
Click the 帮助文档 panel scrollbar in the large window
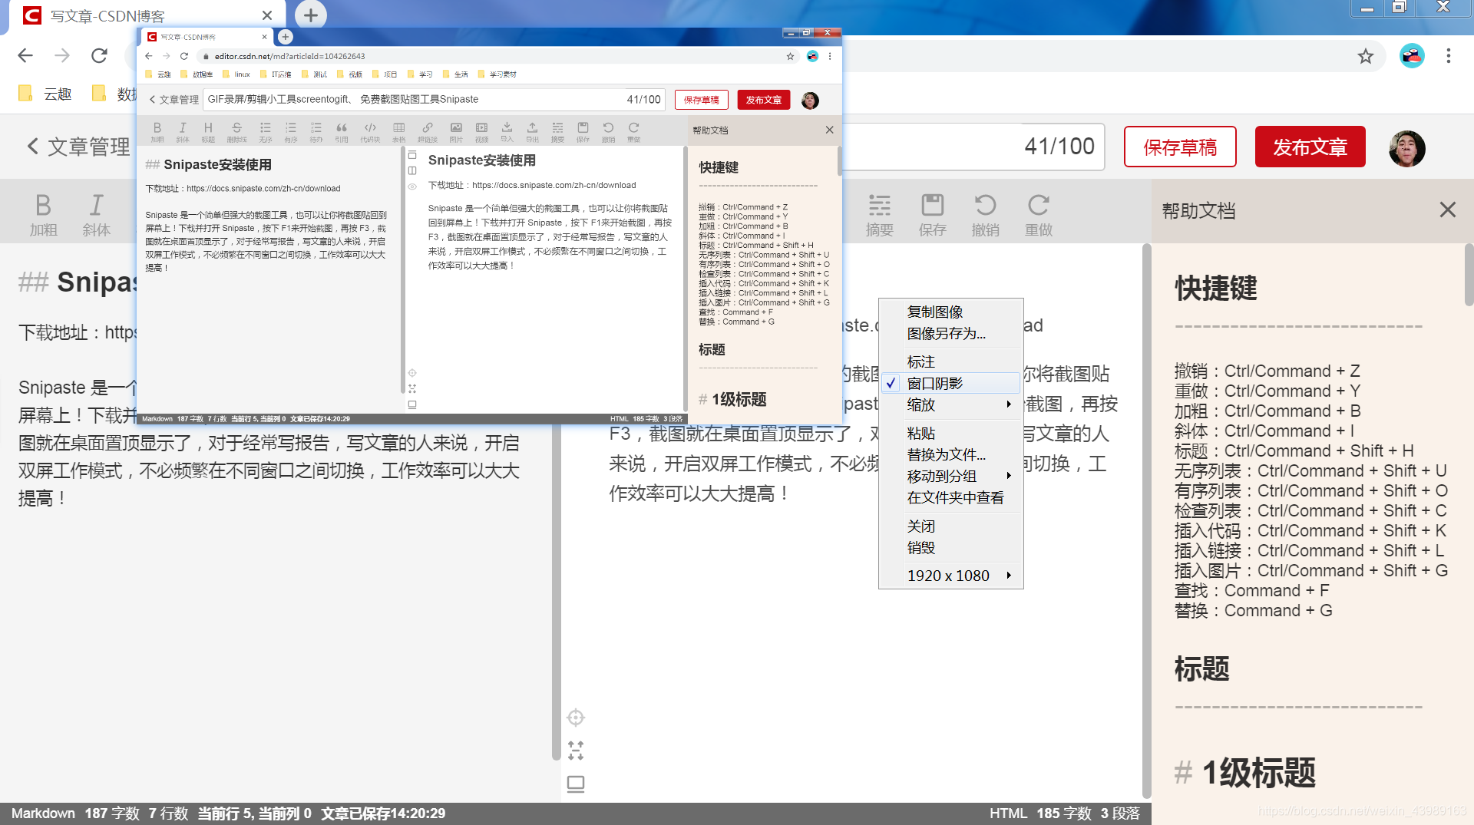click(x=1468, y=276)
